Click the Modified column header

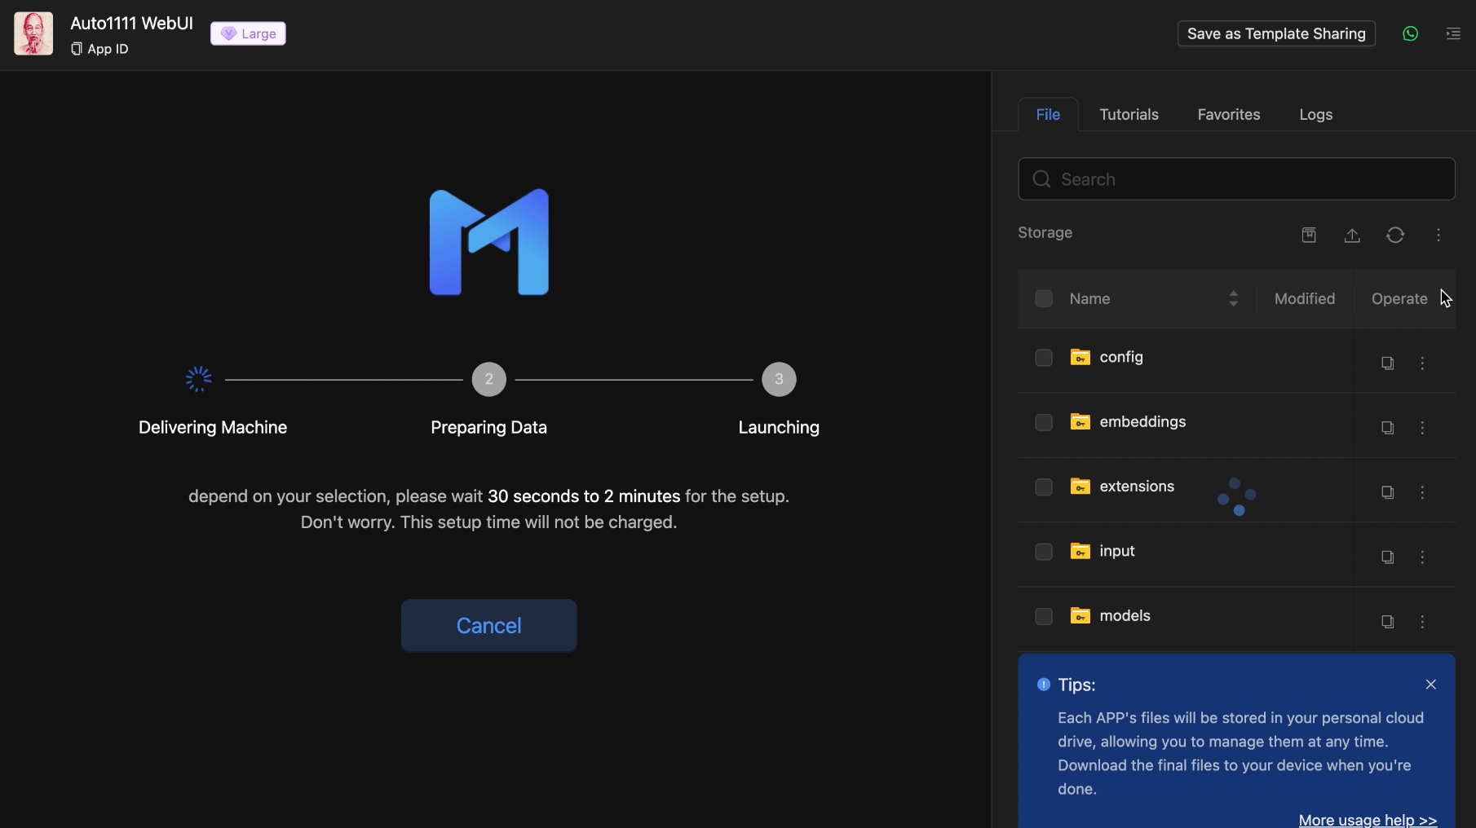pyautogui.click(x=1305, y=299)
